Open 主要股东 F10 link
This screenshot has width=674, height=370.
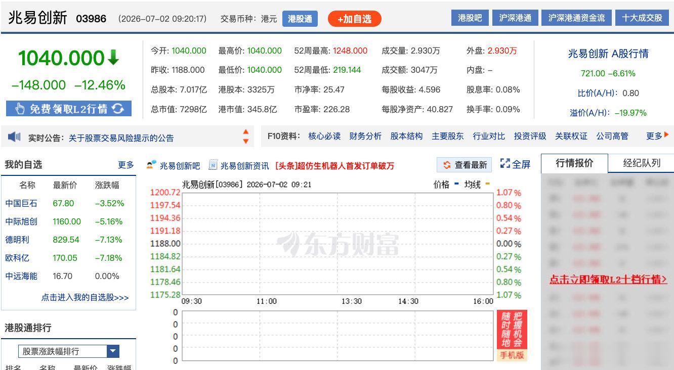pos(447,136)
